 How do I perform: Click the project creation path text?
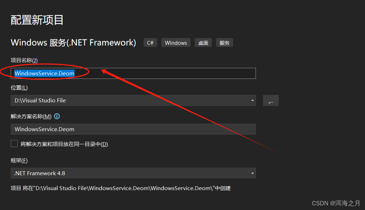120,188
